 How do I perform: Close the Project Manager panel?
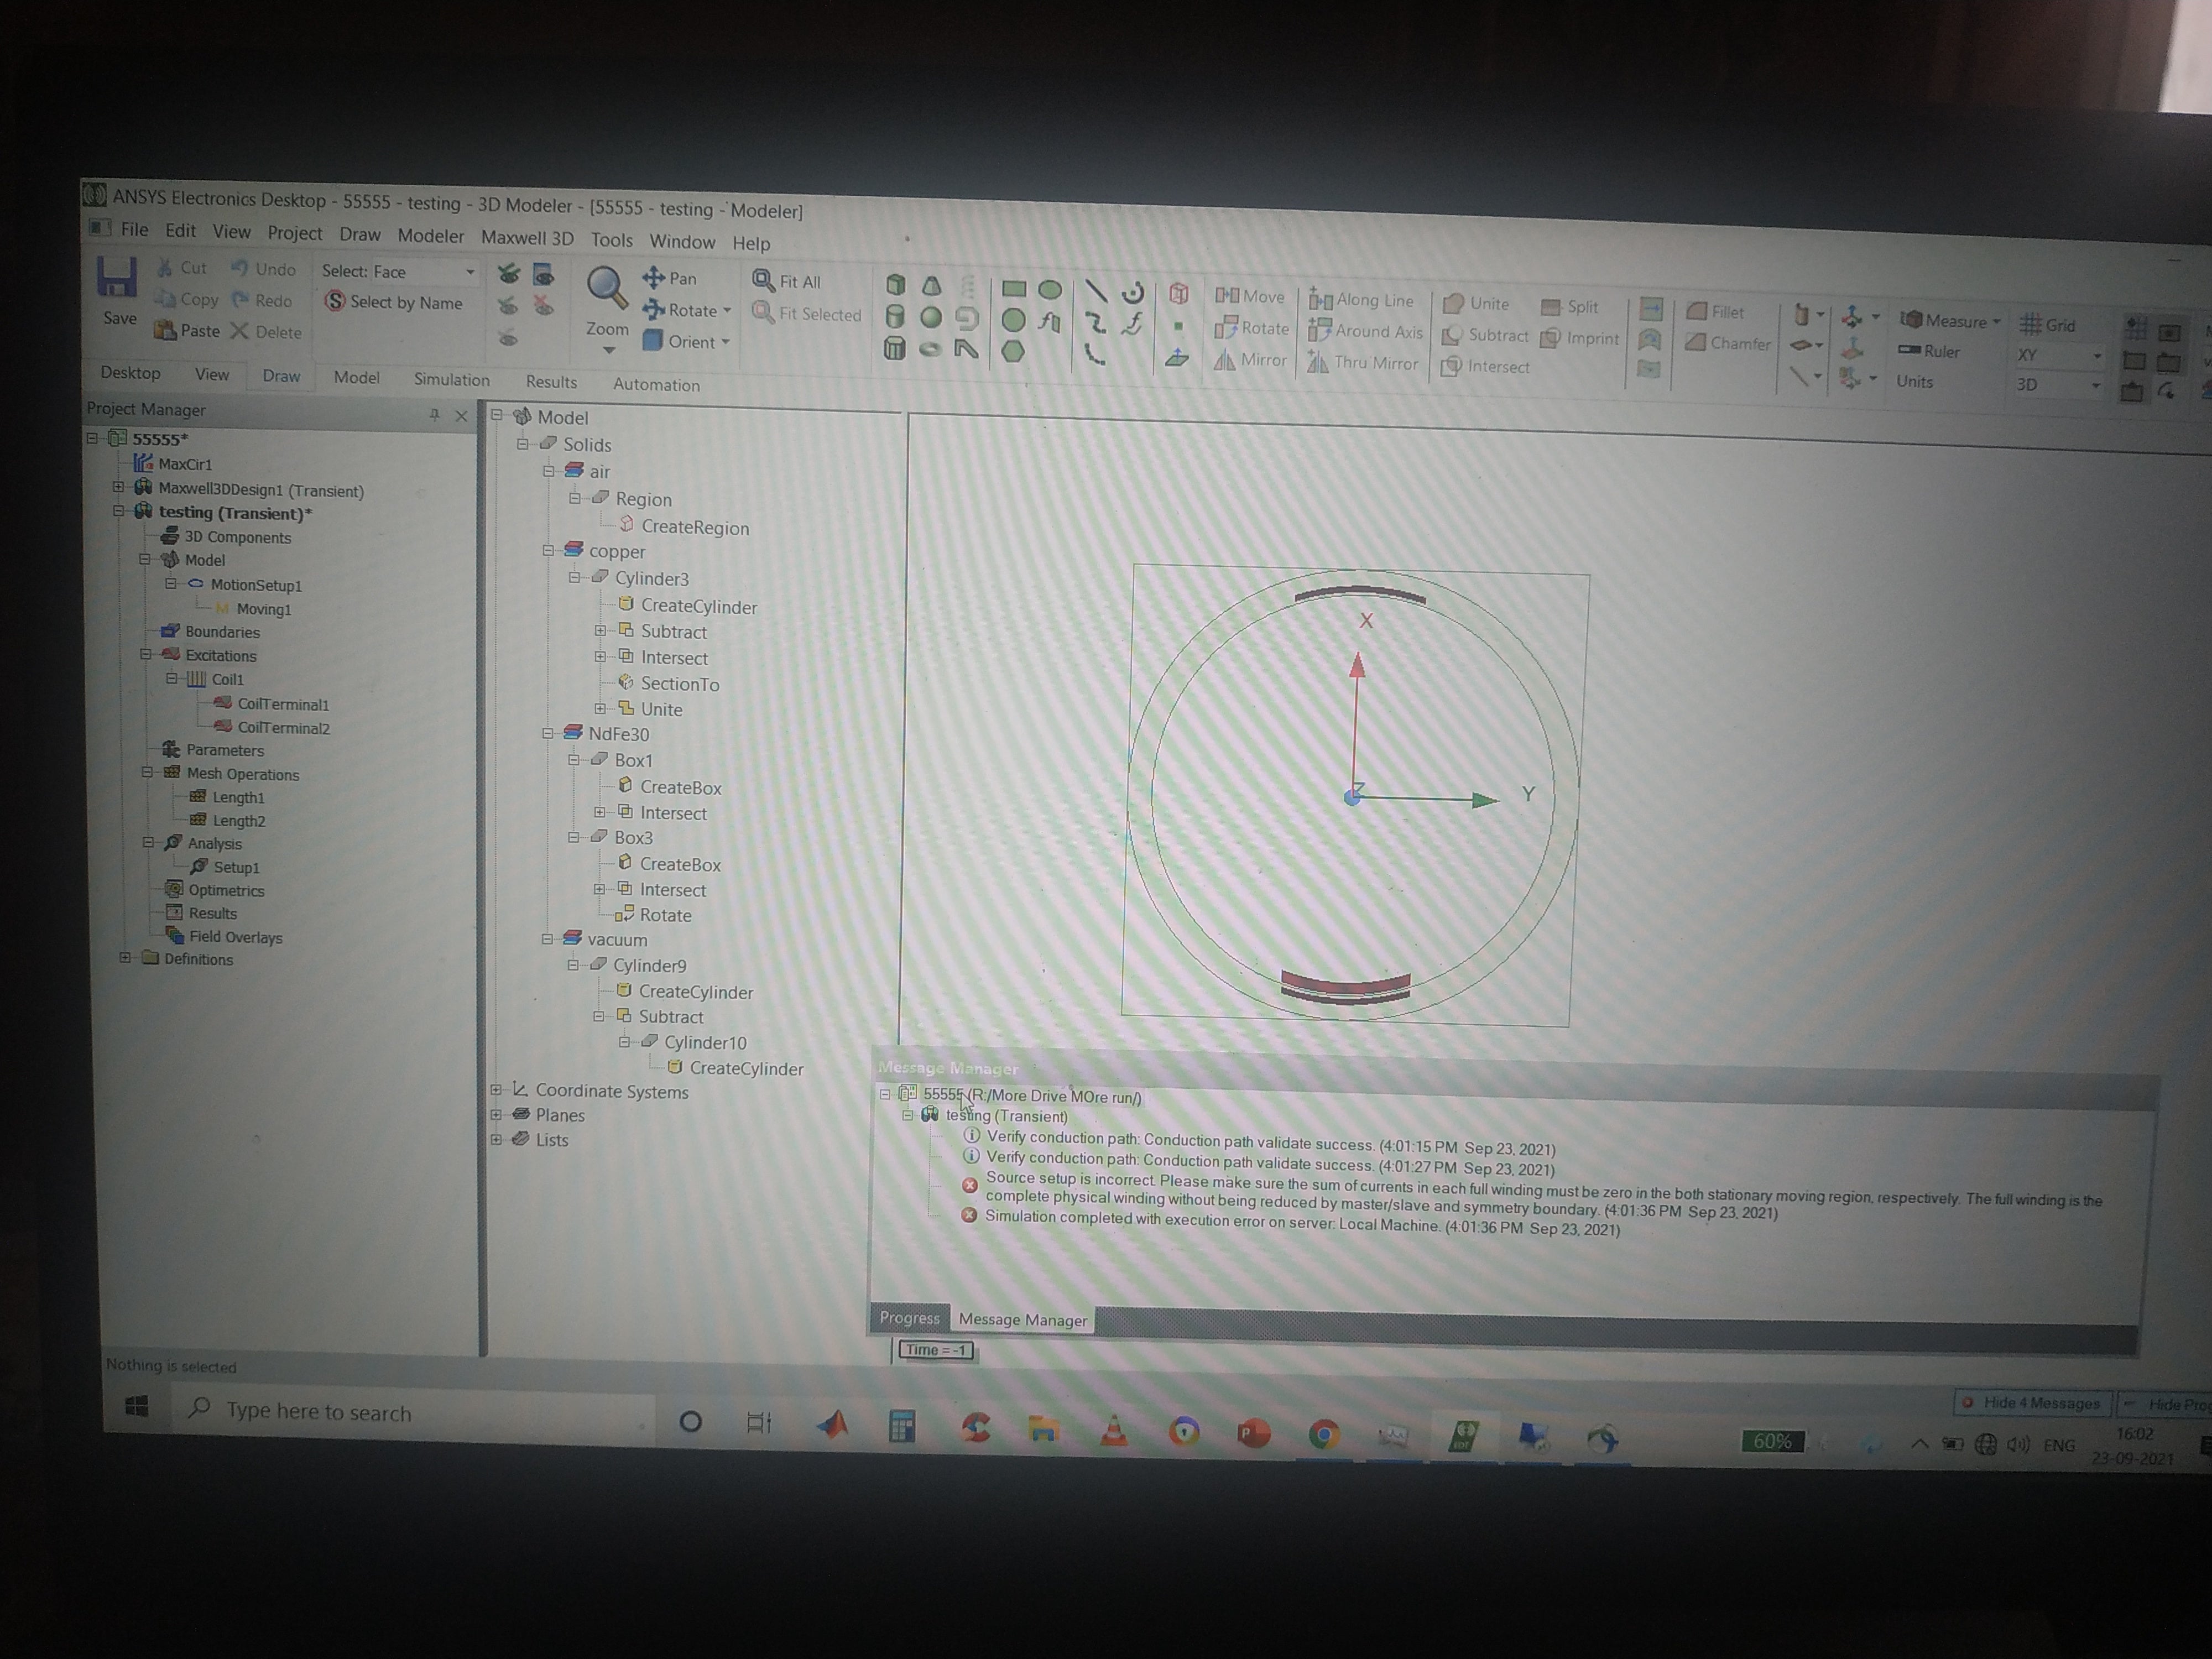click(x=461, y=415)
